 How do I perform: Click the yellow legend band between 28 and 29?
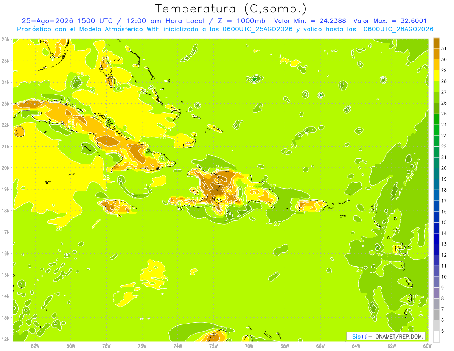436,76
